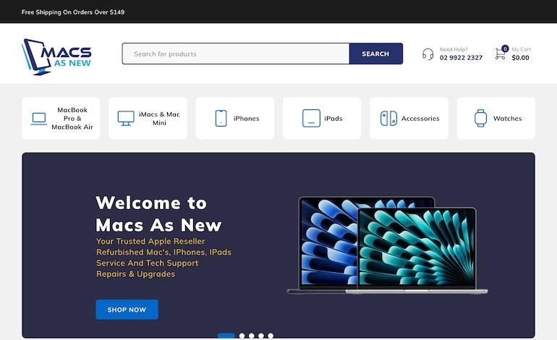Click the headset support icon
The height and width of the screenshot is (340, 557).
click(x=428, y=54)
